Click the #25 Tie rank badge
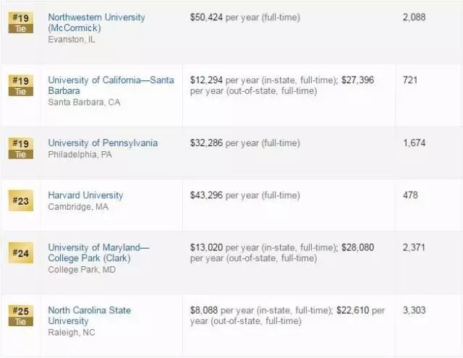463x358 pixels. pyautogui.click(x=21, y=316)
